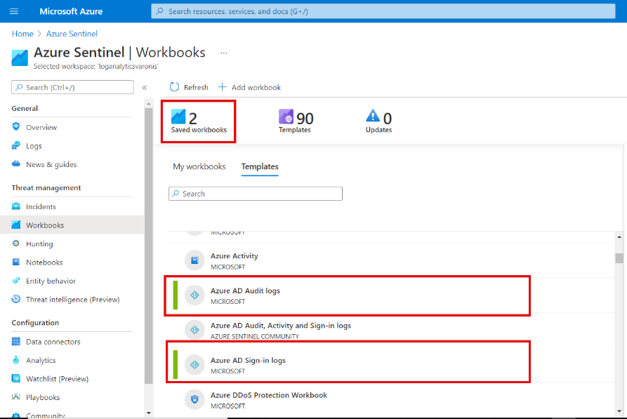Viewport: 627px width, 419px height.
Task: Collapse the left navigation sidebar
Action: [x=145, y=88]
